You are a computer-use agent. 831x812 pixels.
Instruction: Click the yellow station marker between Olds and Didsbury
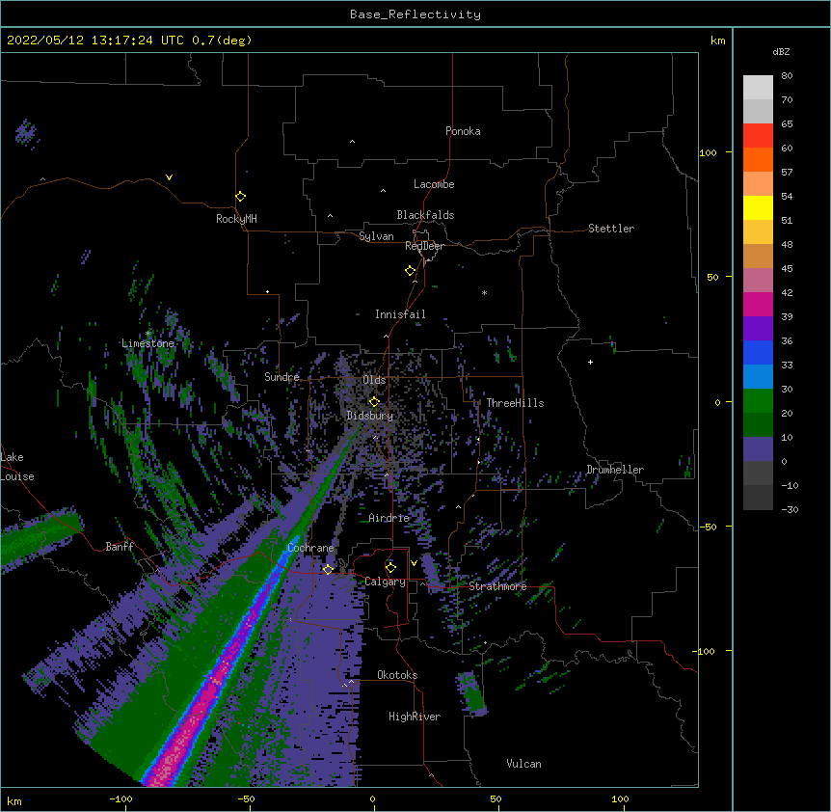click(x=374, y=401)
